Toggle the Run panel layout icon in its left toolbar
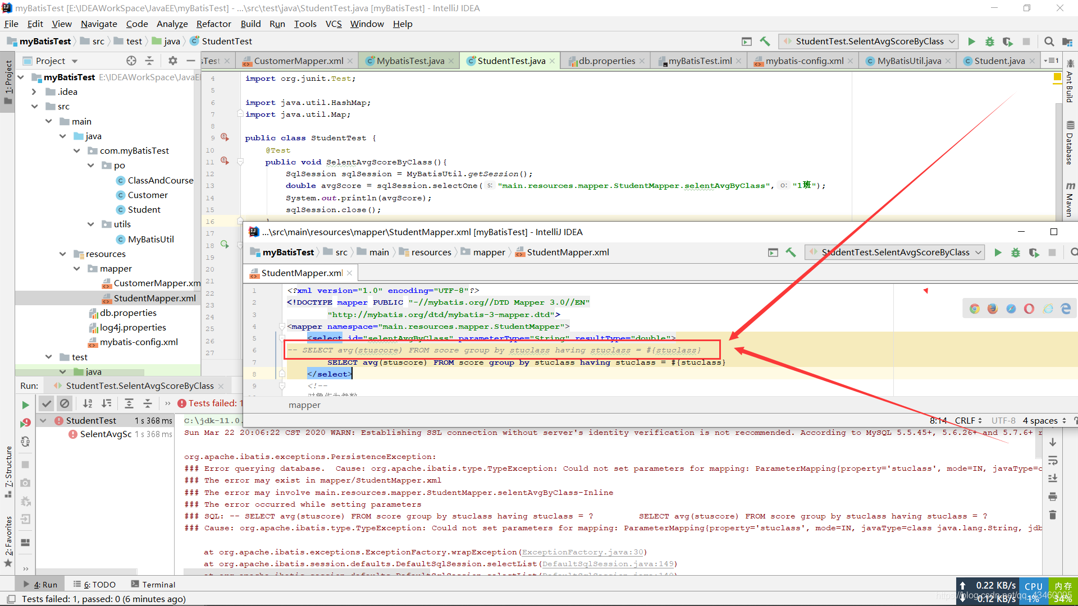The image size is (1078, 606). (x=25, y=543)
